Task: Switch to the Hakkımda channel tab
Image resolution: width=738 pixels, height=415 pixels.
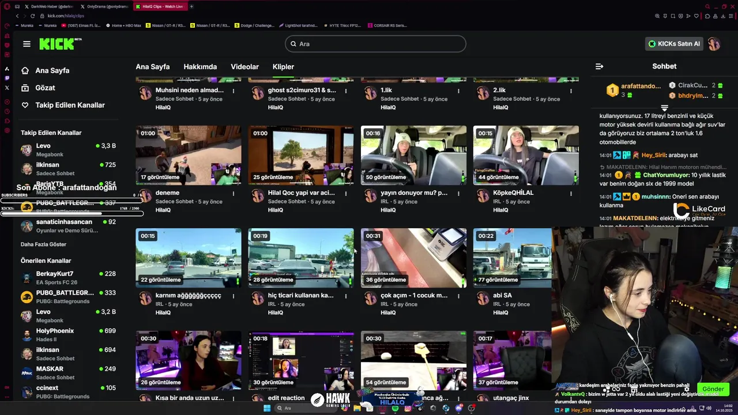Action: (200, 67)
